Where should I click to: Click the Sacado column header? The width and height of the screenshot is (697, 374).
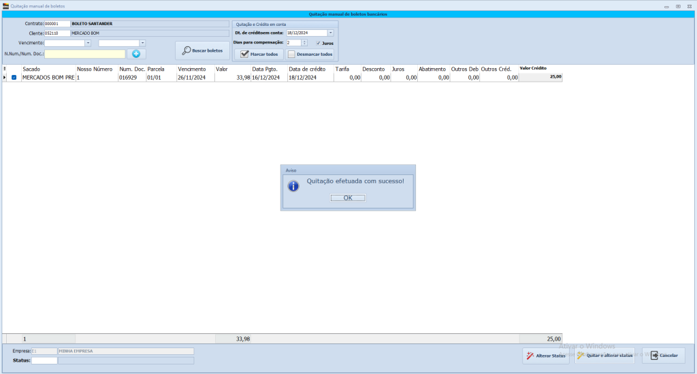click(x=32, y=69)
